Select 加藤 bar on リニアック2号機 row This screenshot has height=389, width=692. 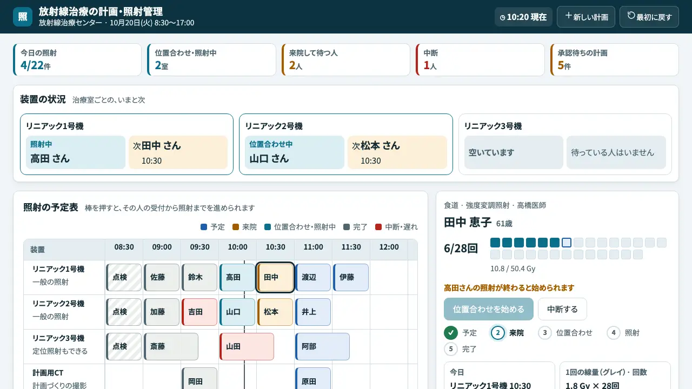[x=162, y=312]
